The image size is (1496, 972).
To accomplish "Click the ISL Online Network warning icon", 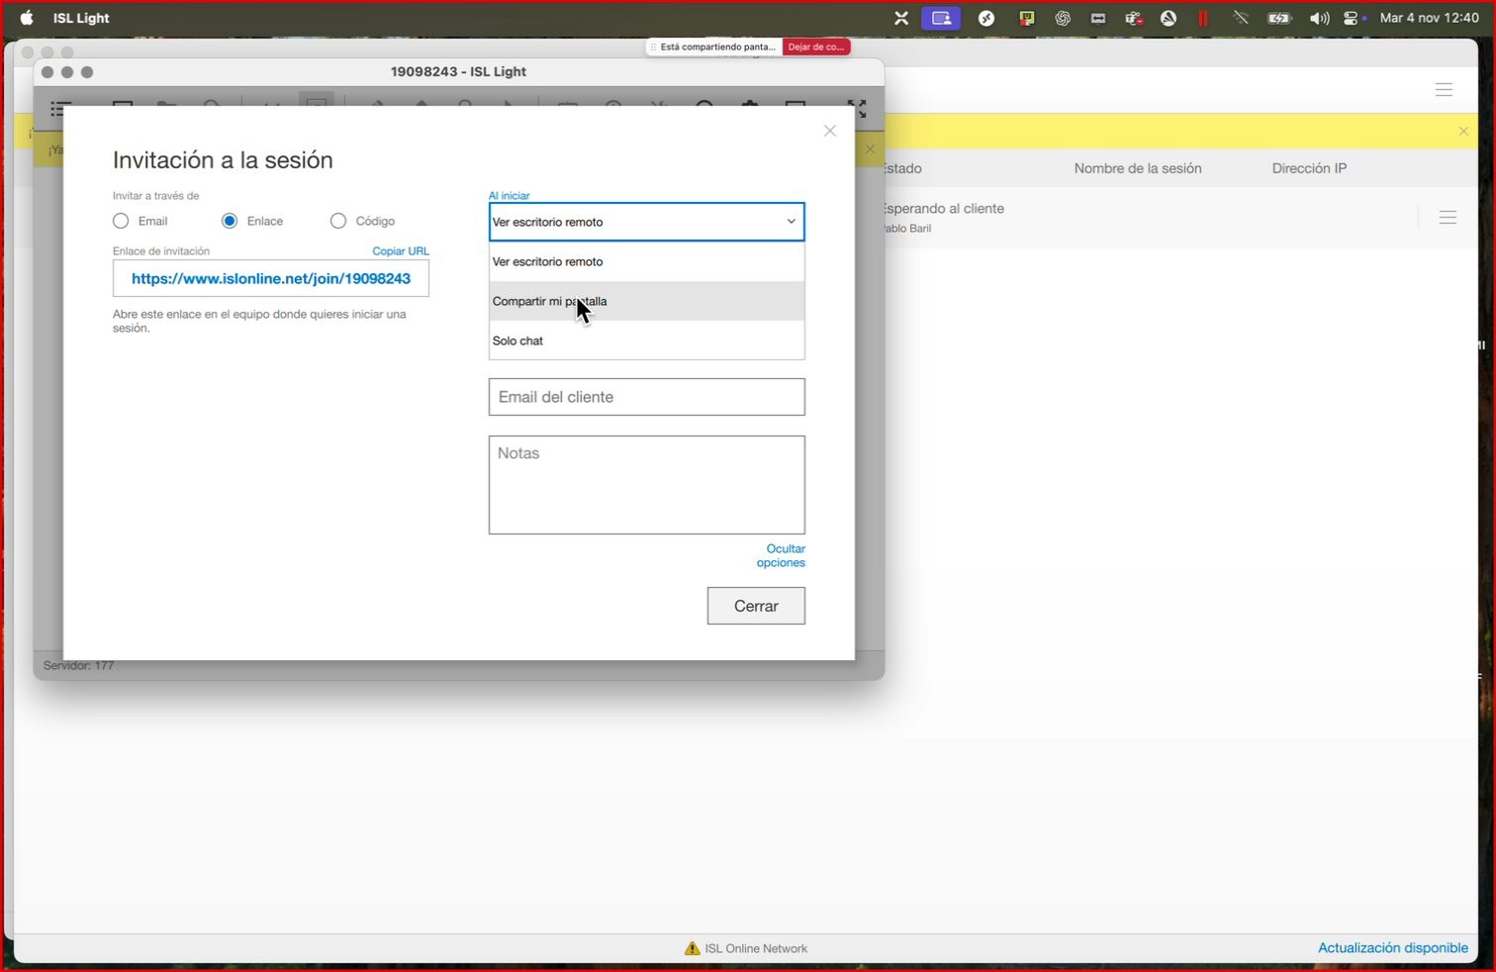I will (x=692, y=948).
